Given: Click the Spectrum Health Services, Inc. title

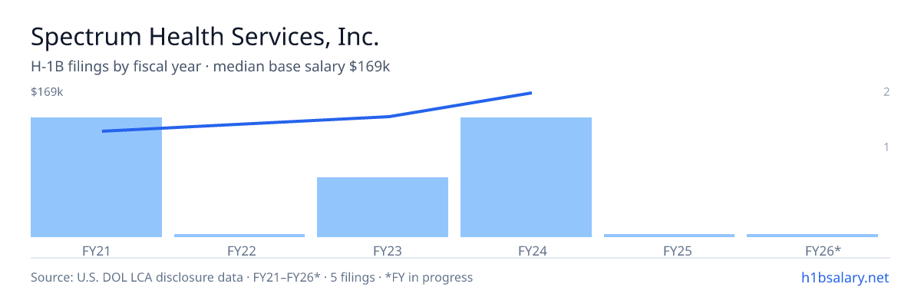Looking at the screenshot, I should click(x=205, y=36).
